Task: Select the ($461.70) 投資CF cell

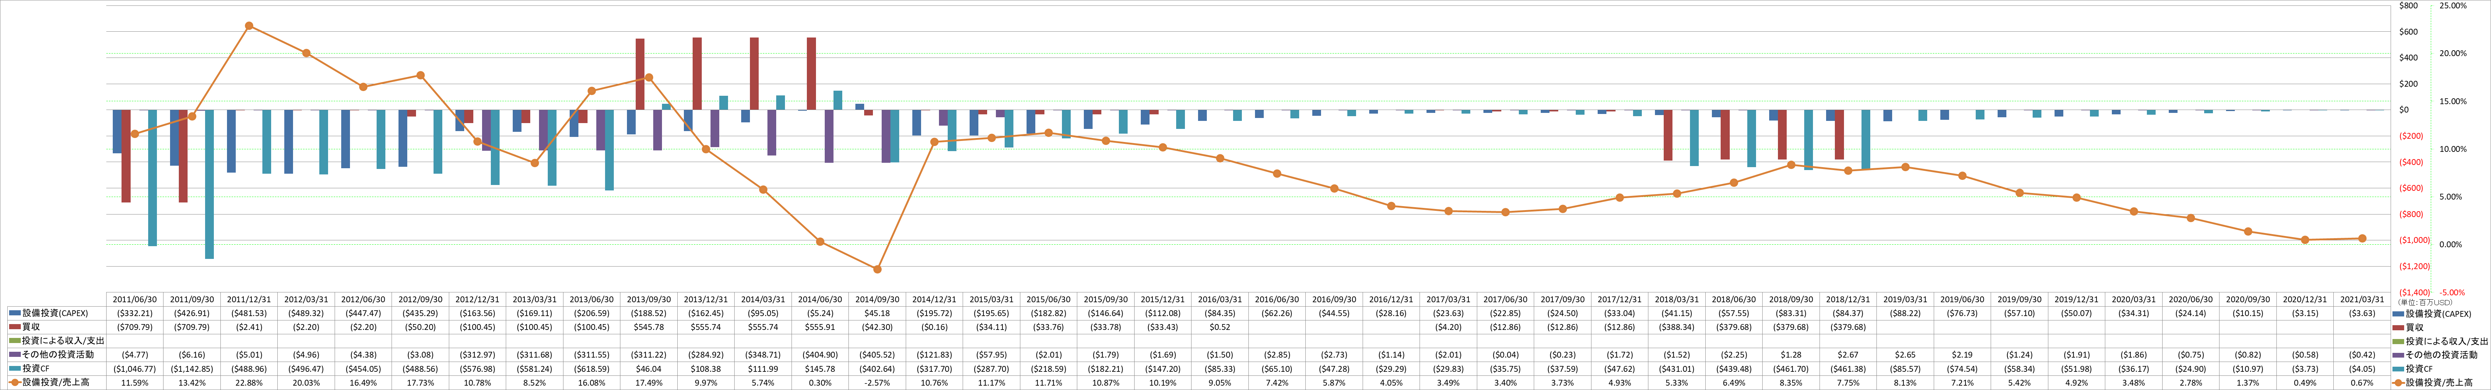Action: (1791, 369)
